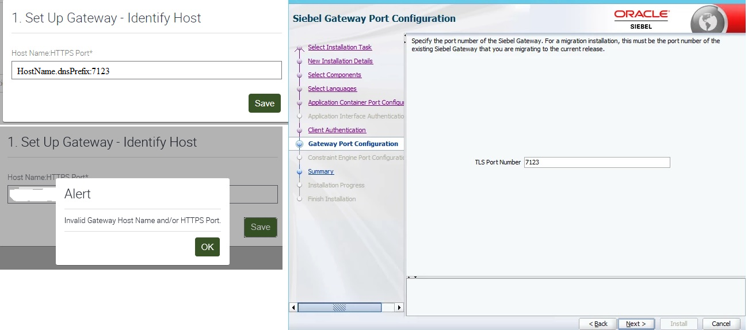This screenshot has height=330, width=748.
Task: Select the Gateway Port Configuration step
Action: pyautogui.click(x=353, y=144)
